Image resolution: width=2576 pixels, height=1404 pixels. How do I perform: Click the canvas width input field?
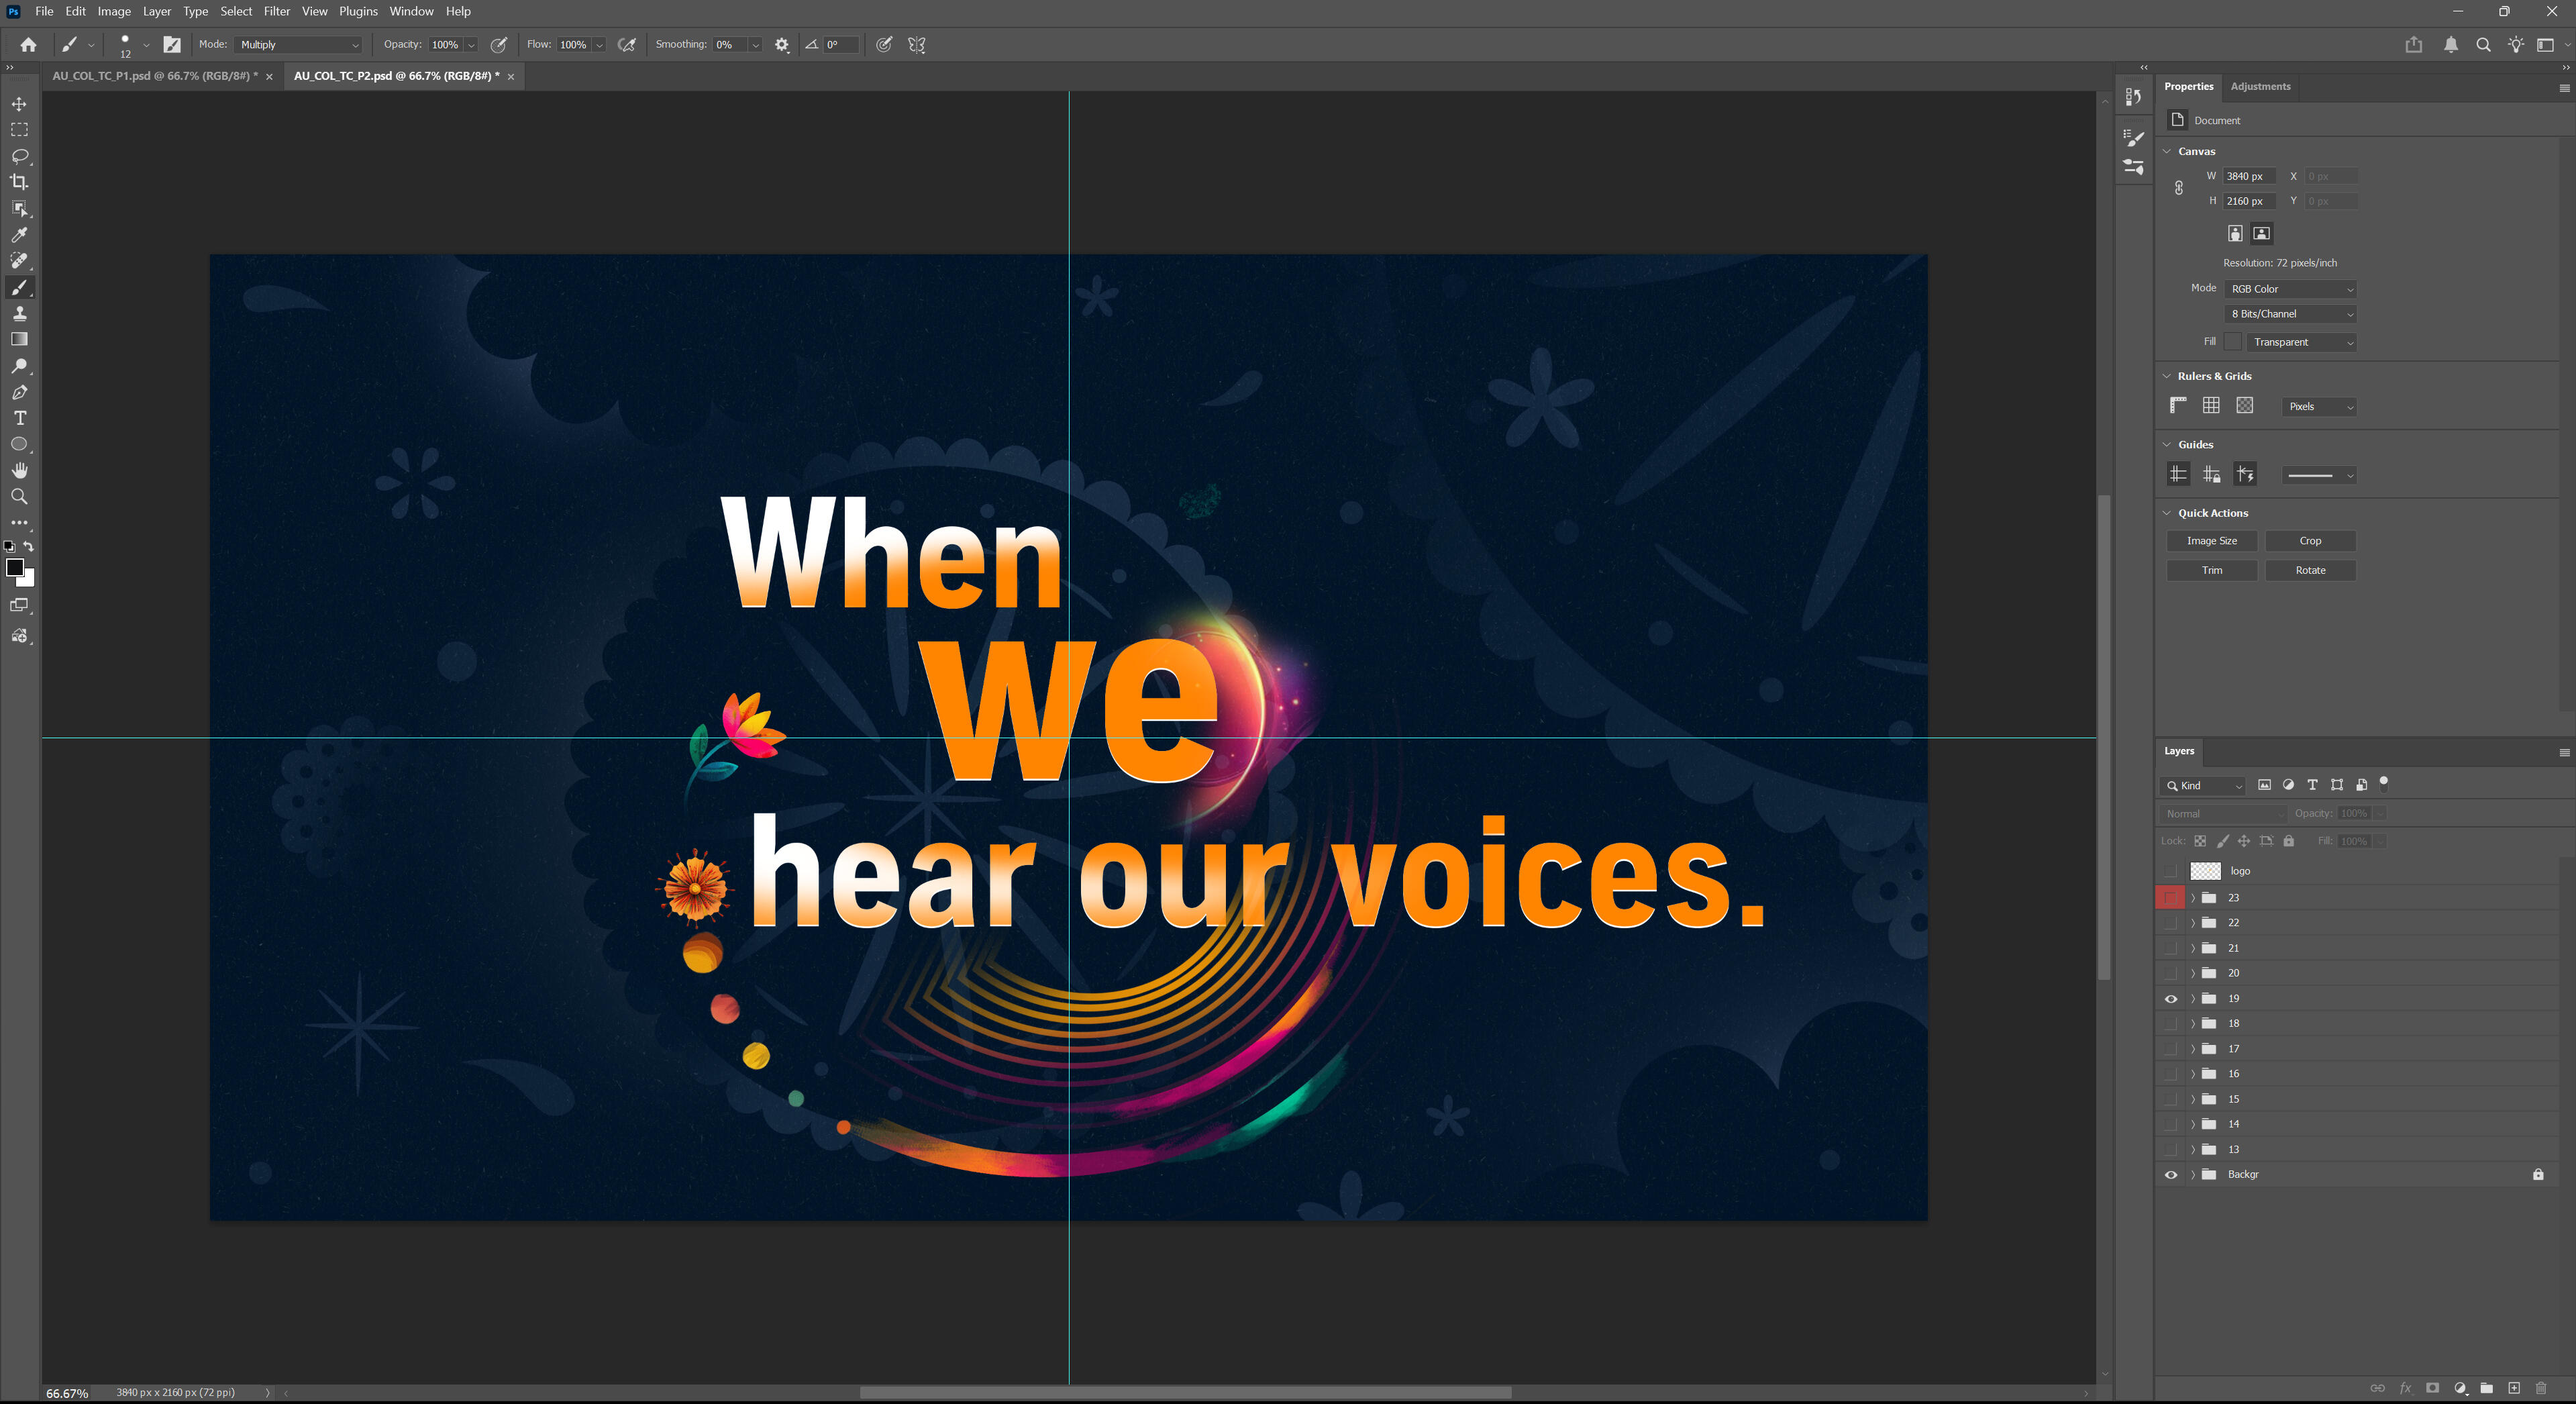tap(2248, 176)
